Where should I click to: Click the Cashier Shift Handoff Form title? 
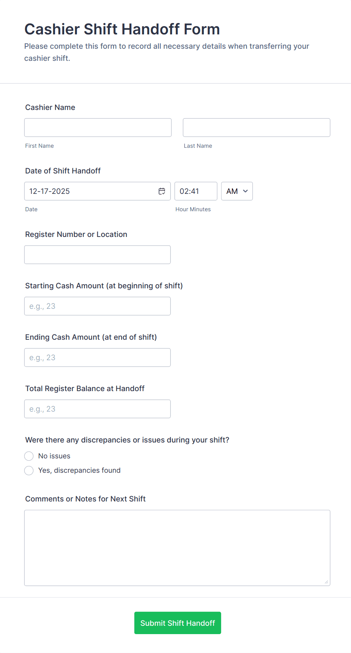tap(122, 29)
